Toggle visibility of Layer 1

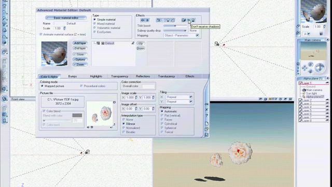[x=327, y=83]
